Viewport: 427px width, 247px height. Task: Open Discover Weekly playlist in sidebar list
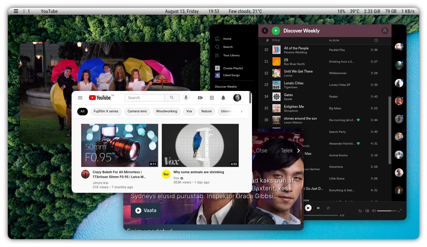click(226, 87)
